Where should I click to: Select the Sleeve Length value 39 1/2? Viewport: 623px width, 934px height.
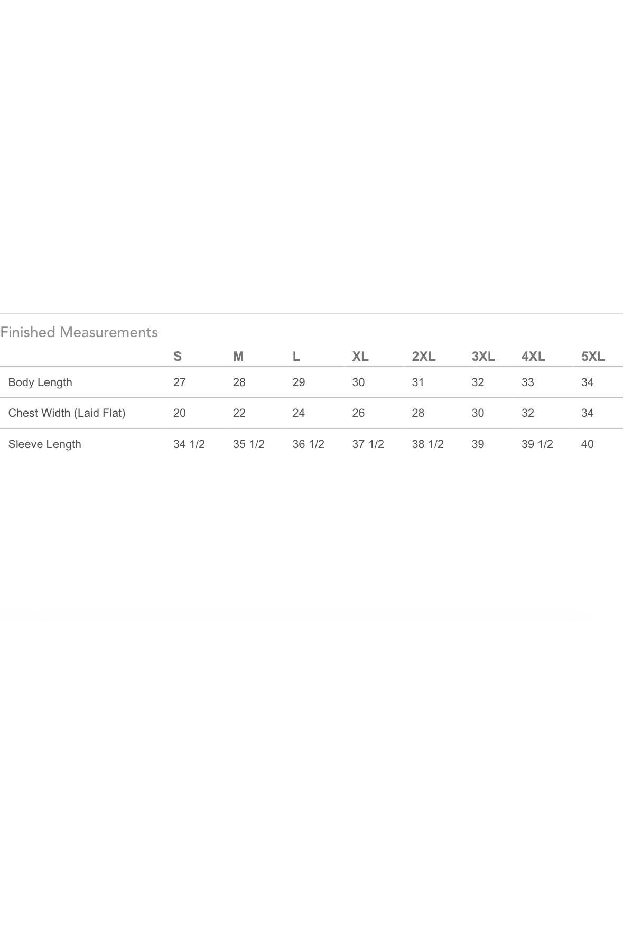[x=537, y=444]
